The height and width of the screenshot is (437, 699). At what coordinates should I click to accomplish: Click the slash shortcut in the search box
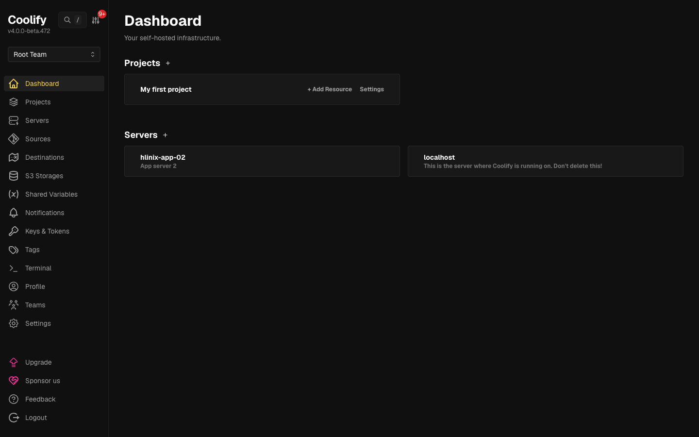click(78, 20)
